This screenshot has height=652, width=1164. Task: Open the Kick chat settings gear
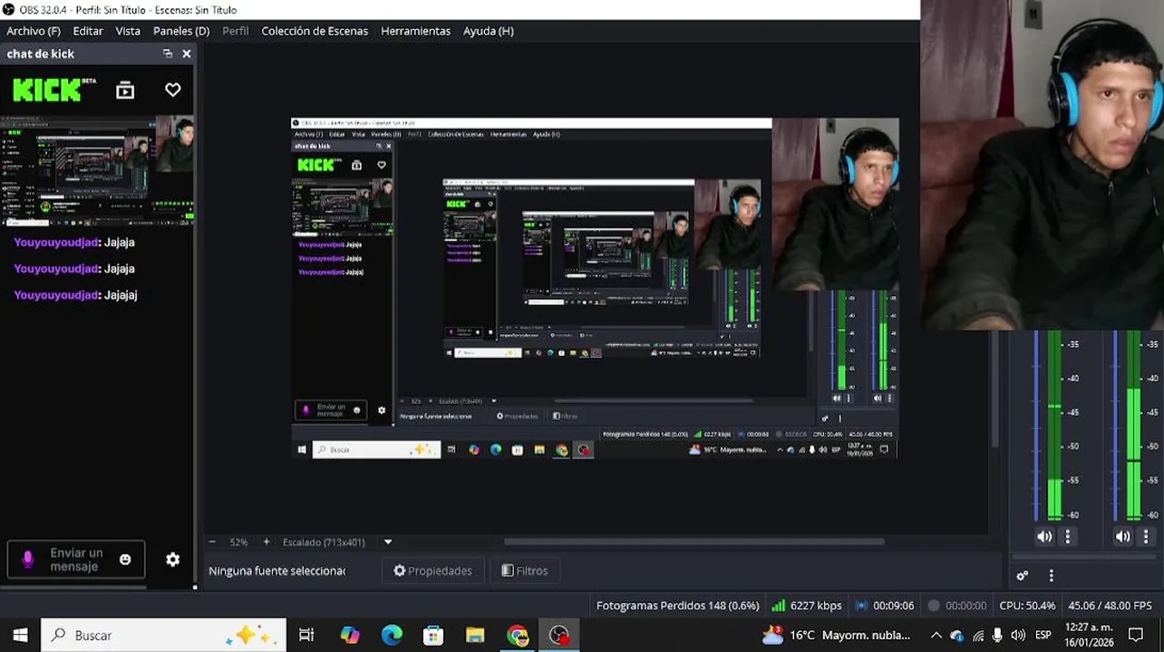click(x=172, y=560)
